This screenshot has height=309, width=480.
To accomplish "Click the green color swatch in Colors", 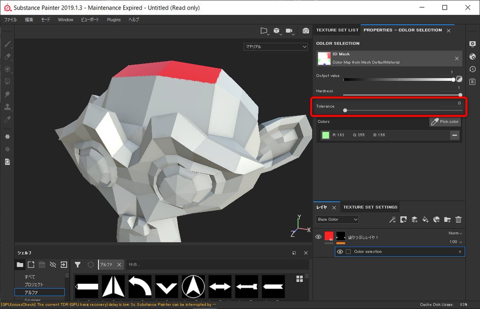I will coord(325,135).
